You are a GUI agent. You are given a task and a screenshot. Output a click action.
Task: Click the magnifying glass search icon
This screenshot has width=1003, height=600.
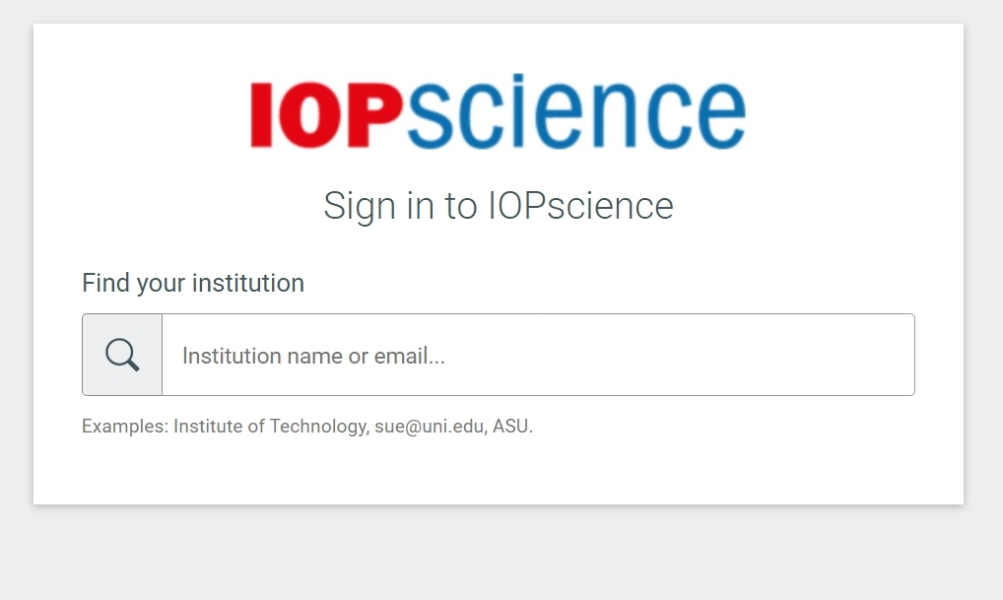click(122, 355)
